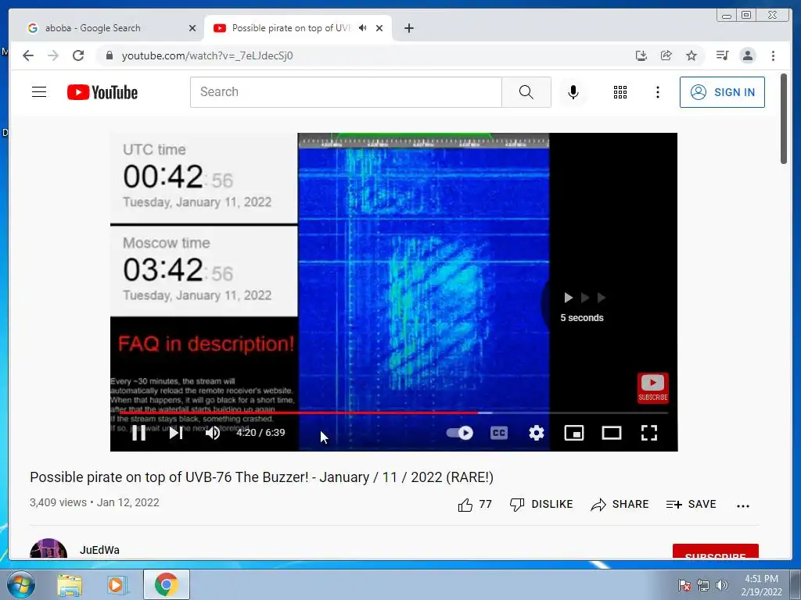Click the video title text
This screenshot has height=600, width=801.
point(261,477)
